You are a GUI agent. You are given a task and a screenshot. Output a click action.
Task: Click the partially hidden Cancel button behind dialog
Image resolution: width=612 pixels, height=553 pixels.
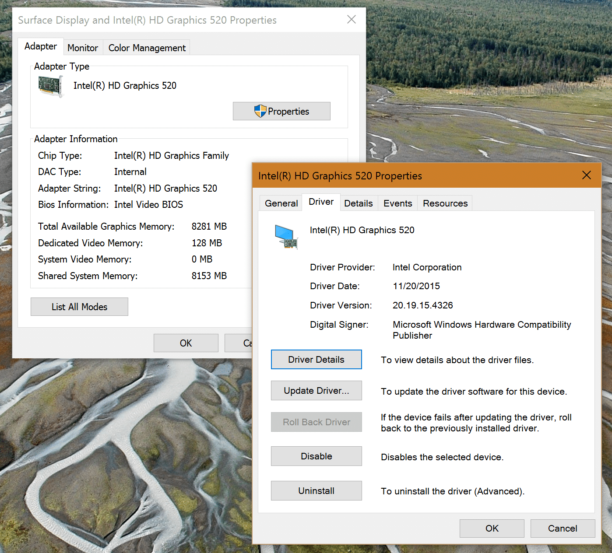[x=239, y=343]
